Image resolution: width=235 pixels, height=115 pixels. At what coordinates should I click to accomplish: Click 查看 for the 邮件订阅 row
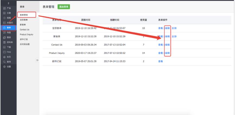tap(161, 61)
